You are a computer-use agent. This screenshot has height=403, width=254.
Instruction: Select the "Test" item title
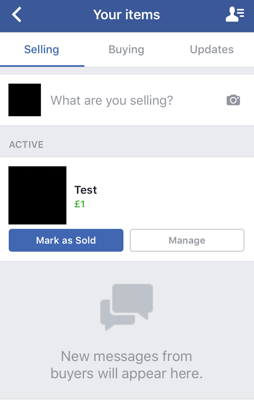point(85,190)
